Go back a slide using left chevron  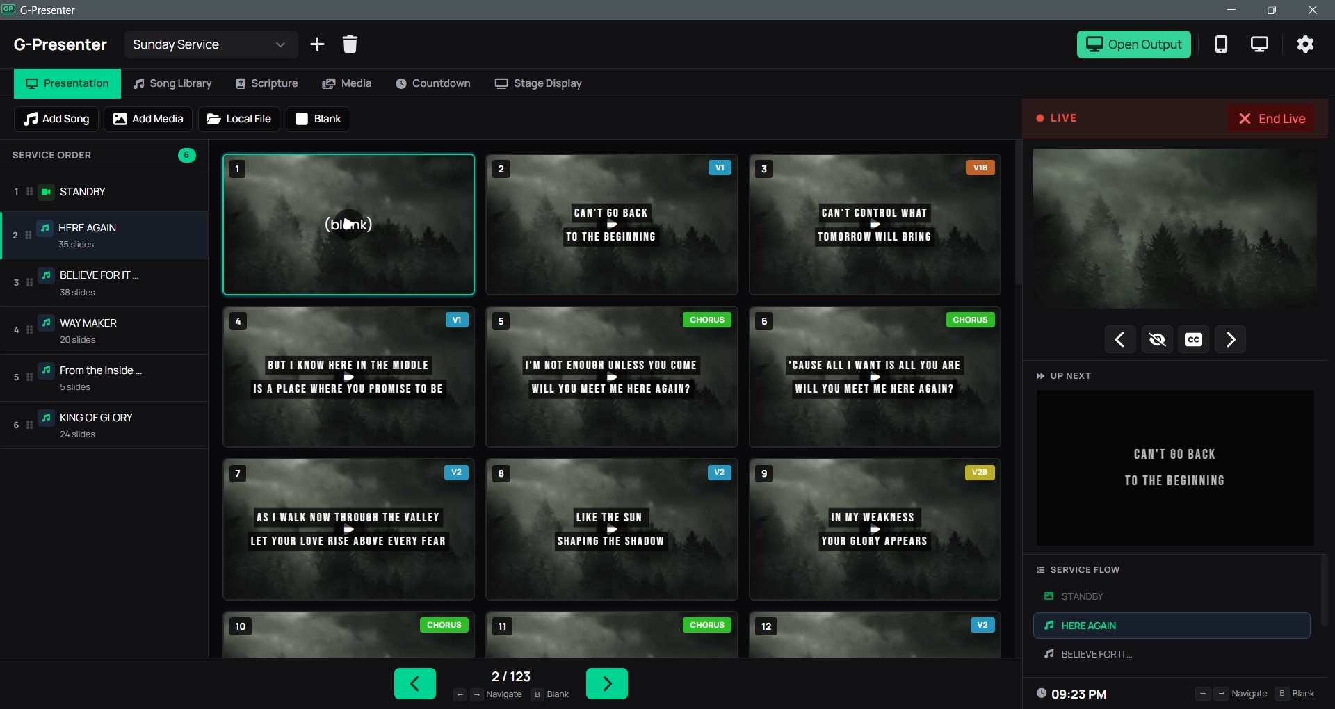click(1120, 339)
